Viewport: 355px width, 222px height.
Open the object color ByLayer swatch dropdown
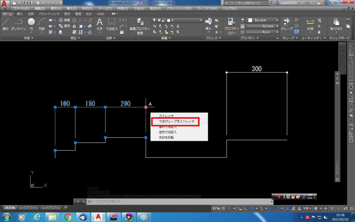(262, 20)
